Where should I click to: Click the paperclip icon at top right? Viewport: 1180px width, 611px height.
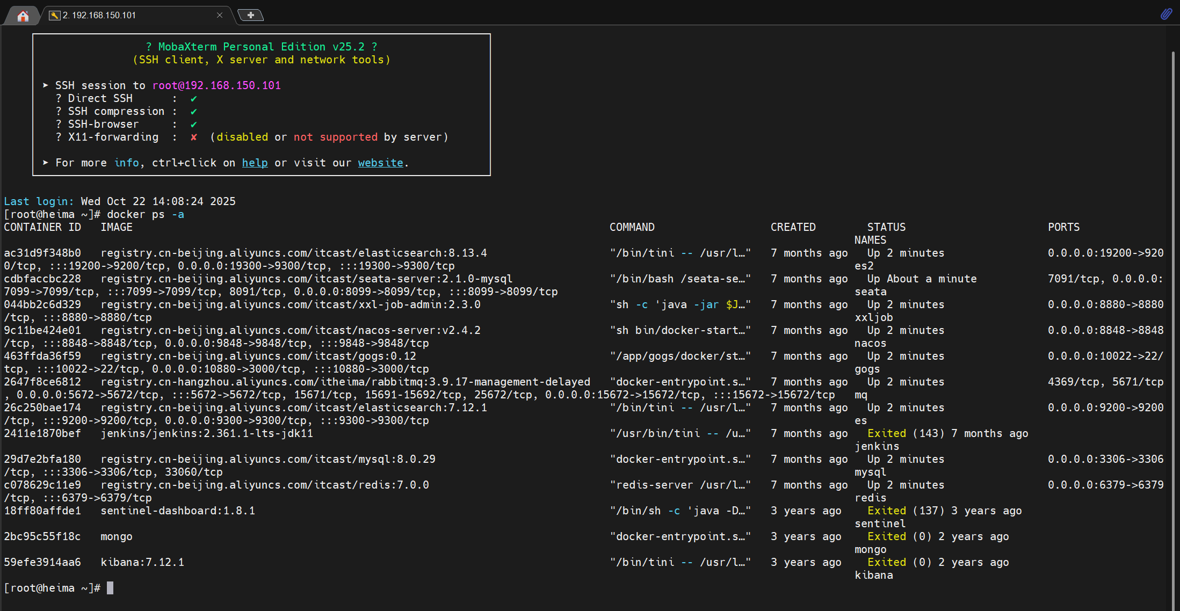pyautogui.click(x=1165, y=14)
